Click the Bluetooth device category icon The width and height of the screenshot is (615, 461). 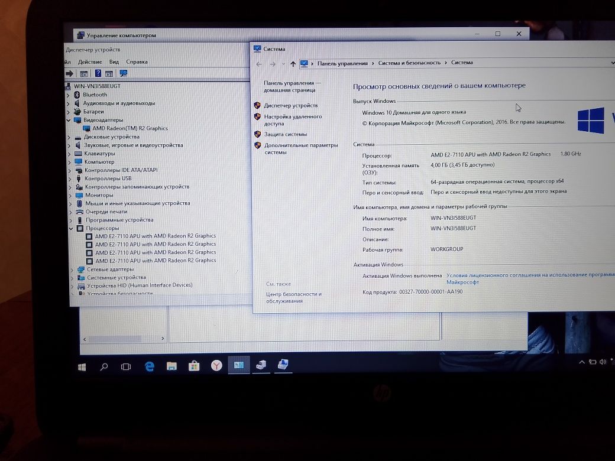(x=77, y=95)
